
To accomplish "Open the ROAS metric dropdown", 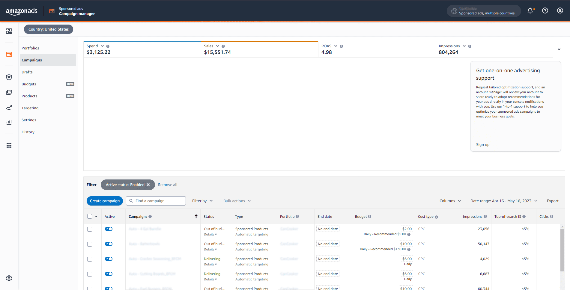I will (336, 46).
